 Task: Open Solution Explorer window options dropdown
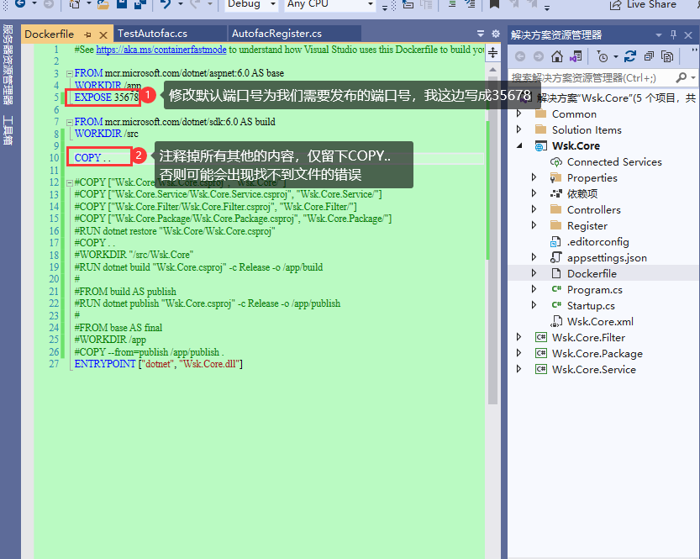point(659,34)
